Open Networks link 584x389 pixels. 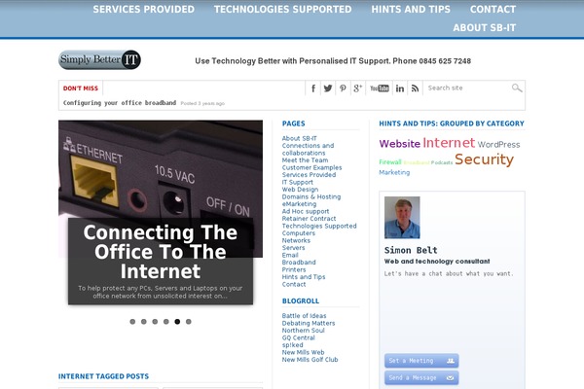pyautogui.click(x=296, y=240)
